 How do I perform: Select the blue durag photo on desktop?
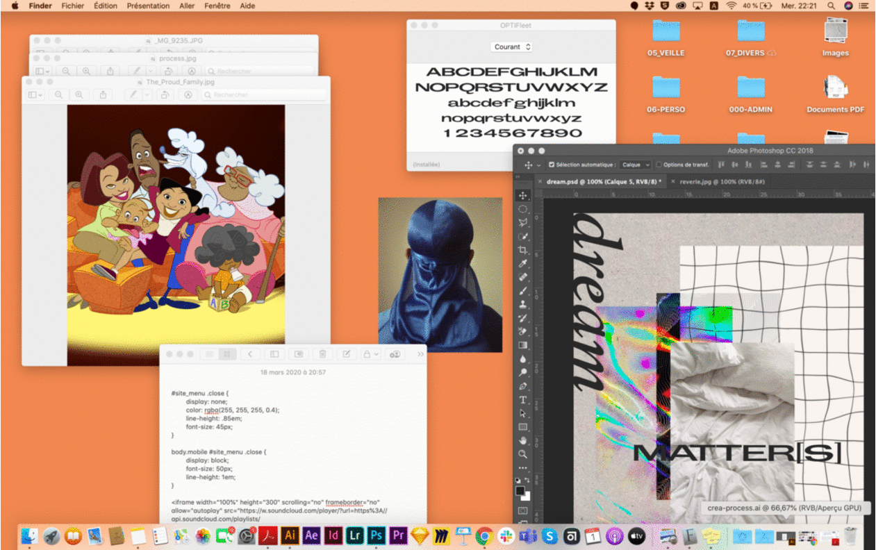click(x=440, y=275)
